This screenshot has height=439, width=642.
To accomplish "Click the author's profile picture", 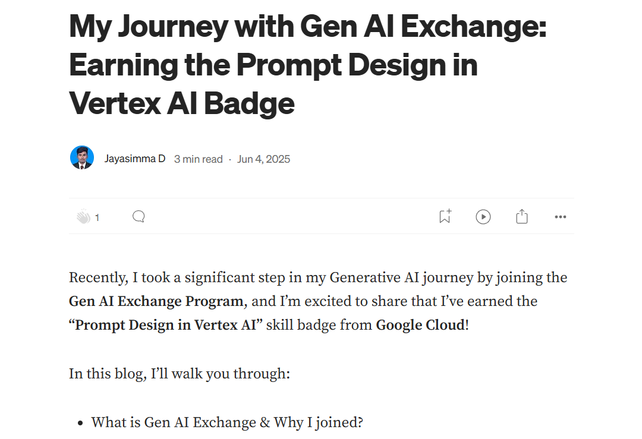I will [82, 157].
